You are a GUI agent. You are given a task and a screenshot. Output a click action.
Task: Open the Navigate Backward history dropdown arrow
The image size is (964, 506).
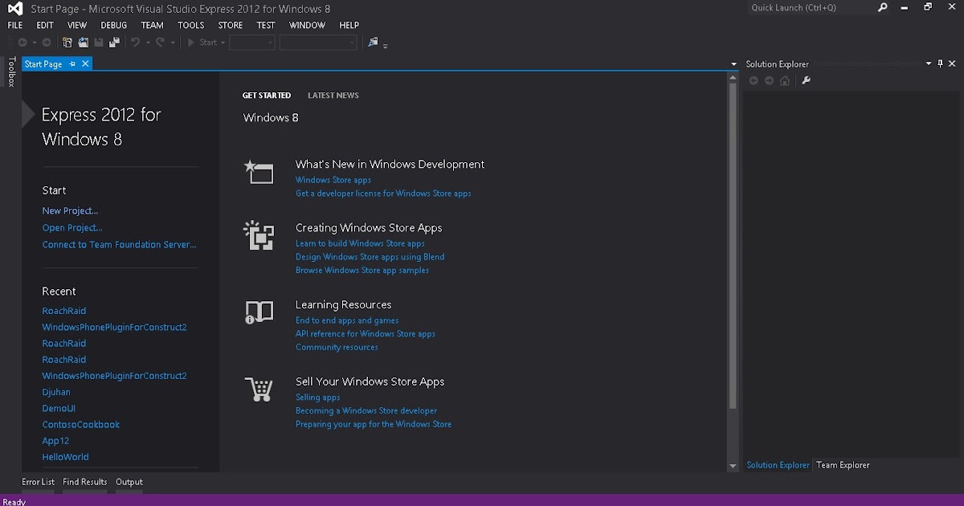click(35, 43)
